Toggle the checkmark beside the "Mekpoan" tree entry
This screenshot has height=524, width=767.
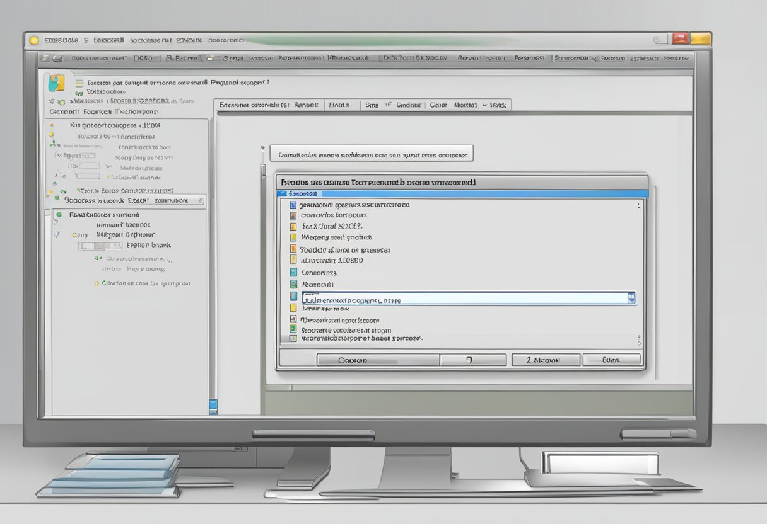click(57, 234)
